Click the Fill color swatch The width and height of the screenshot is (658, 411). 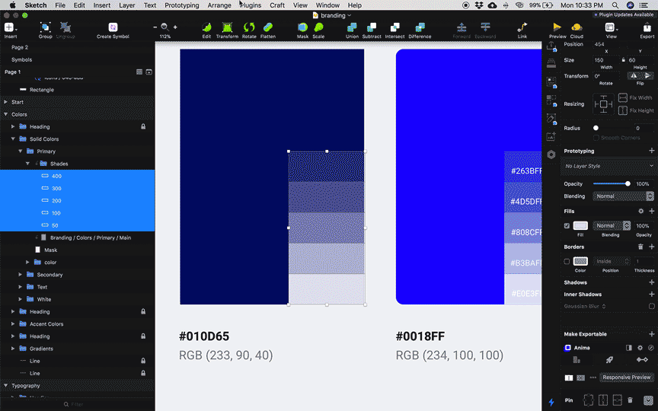580,225
